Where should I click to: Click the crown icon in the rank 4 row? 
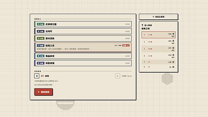pyautogui.click(x=151, y=56)
